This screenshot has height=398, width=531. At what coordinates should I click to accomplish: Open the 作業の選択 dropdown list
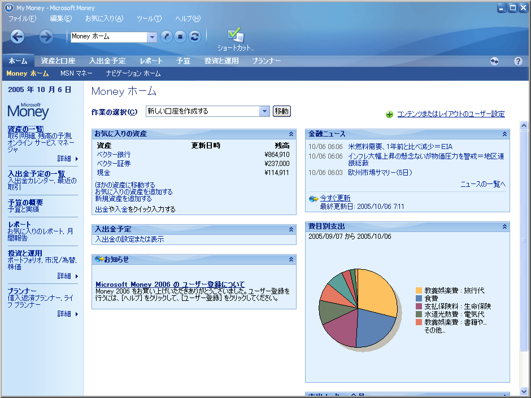click(264, 111)
